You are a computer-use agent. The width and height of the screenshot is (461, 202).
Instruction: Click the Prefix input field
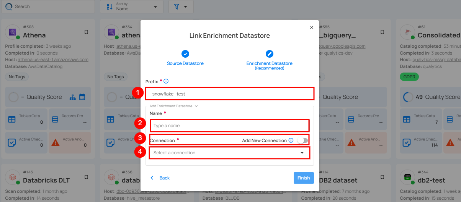pyautogui.click(x=229, y=94)
